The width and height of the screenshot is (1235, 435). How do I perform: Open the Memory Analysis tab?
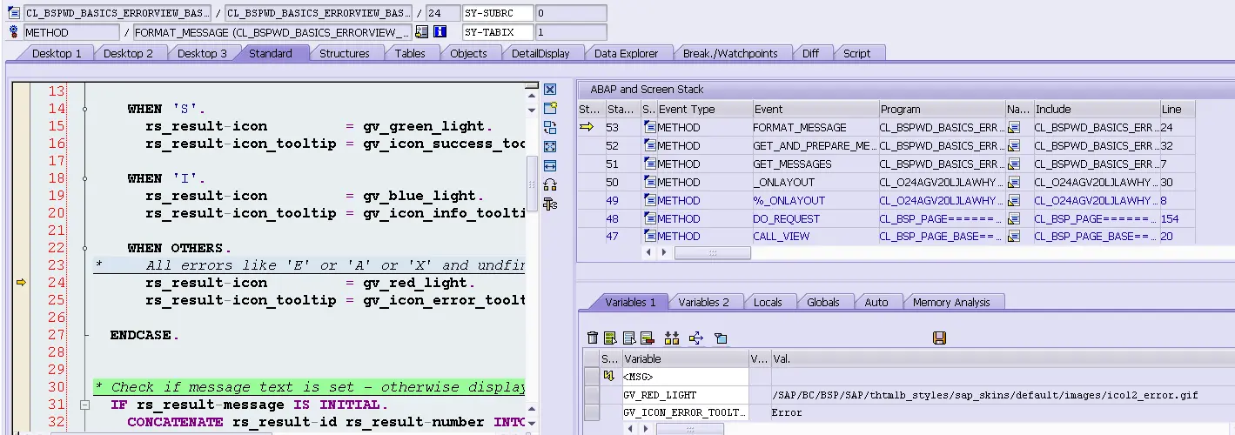(x=951, y=302)
